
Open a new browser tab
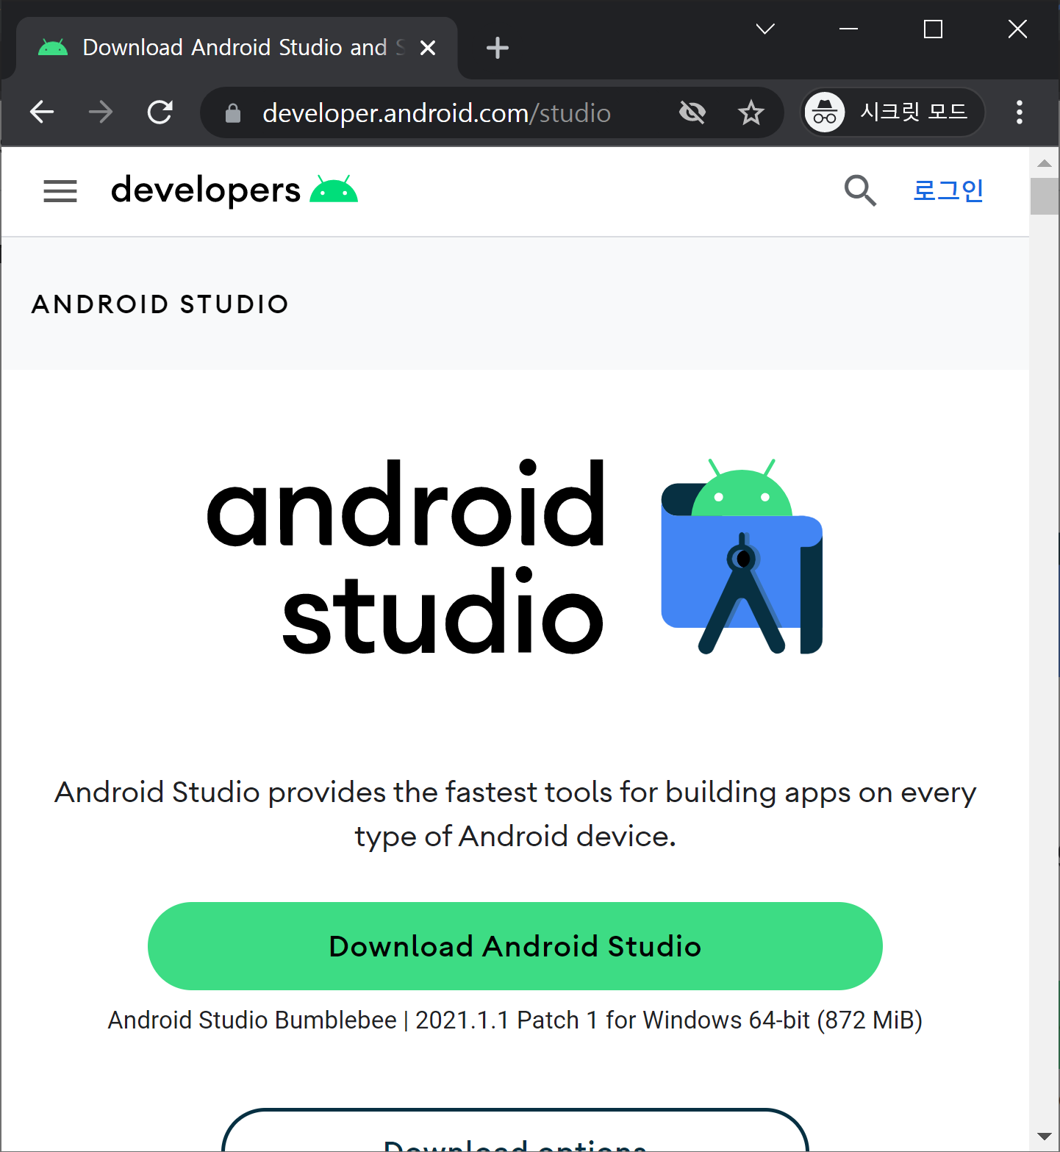click(x=498, y=48)
